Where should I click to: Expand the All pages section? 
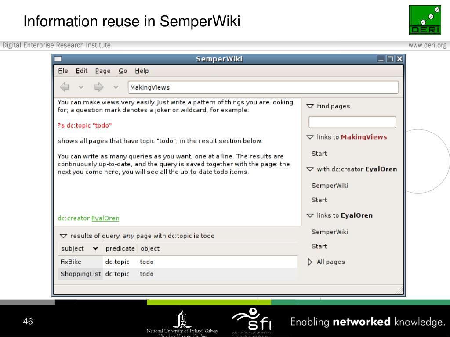point(310,262)
